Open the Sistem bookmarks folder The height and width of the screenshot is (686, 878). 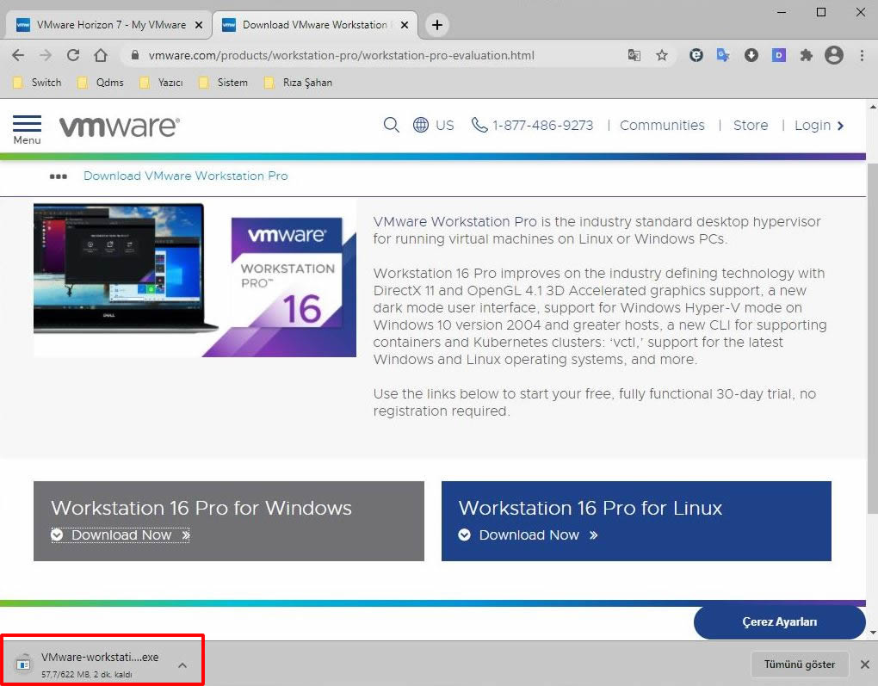click(x=224, y=83)
